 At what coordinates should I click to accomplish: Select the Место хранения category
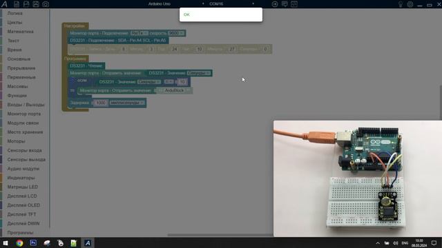coord(25,132)
